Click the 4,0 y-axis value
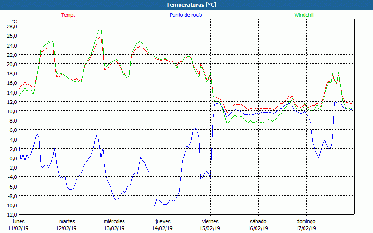 click(14, 139)
